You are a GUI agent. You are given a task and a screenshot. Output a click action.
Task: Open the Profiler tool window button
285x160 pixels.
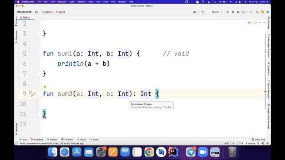(x=52, y=140)
